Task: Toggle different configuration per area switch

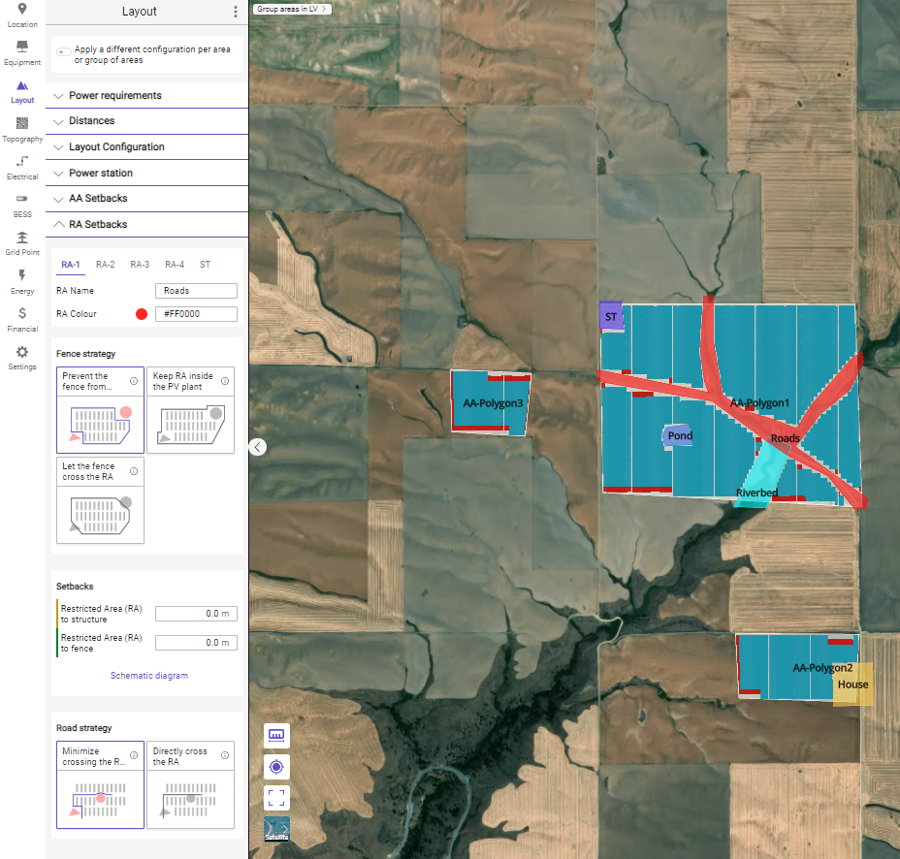Action: click(x=64, y=51)
